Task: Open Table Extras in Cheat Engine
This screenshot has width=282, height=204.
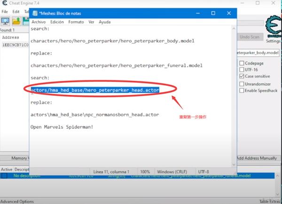Action: (x=270, y=202)
